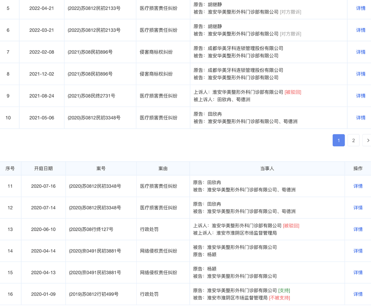Select case number (2020)苏0812民初3348号 dated 2021-05-06
The height and width of the screenshot is (307, 371).
pos(94,118)
